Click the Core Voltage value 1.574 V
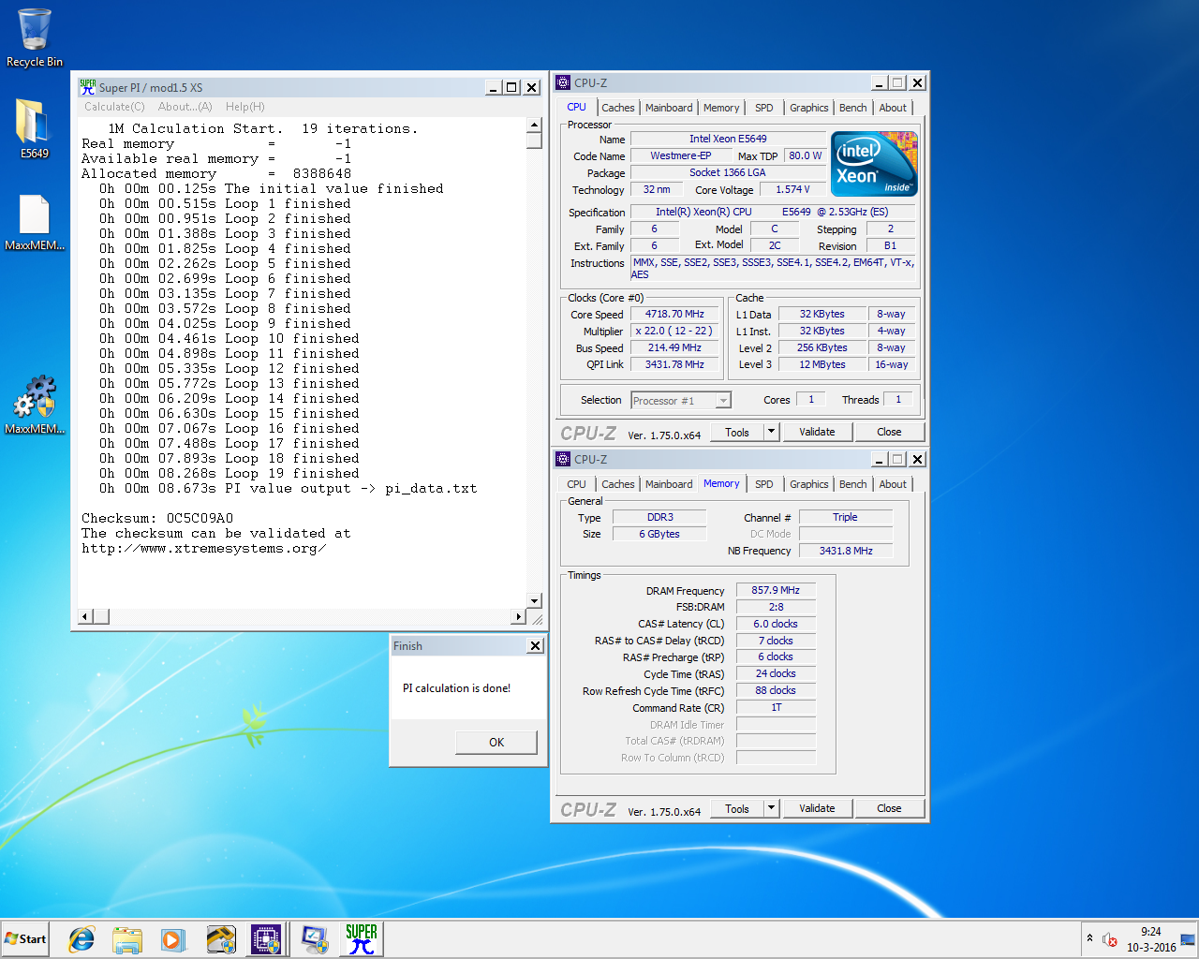 (792, 189)
